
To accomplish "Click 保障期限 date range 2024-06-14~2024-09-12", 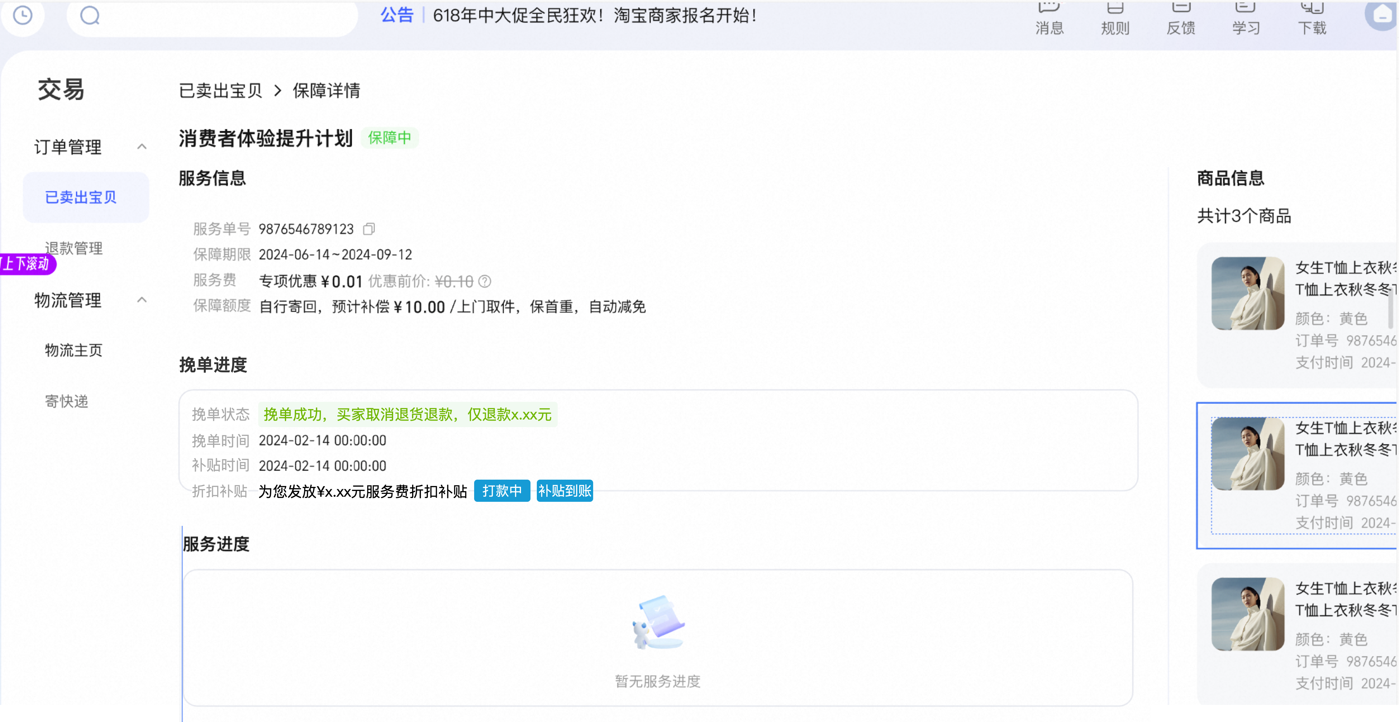I will 335,255.
